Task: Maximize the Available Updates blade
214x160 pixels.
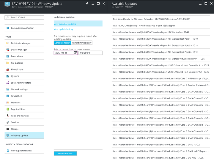Action: point(206,4)
